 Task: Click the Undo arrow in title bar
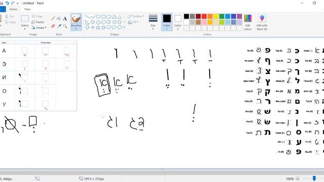(7, 3)
